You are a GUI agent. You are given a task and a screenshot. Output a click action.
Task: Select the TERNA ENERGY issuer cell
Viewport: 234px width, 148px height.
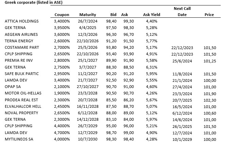19,41
